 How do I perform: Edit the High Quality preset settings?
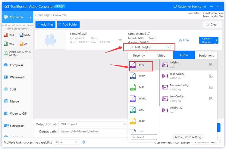pyautogui.click(x=211, y=76)
